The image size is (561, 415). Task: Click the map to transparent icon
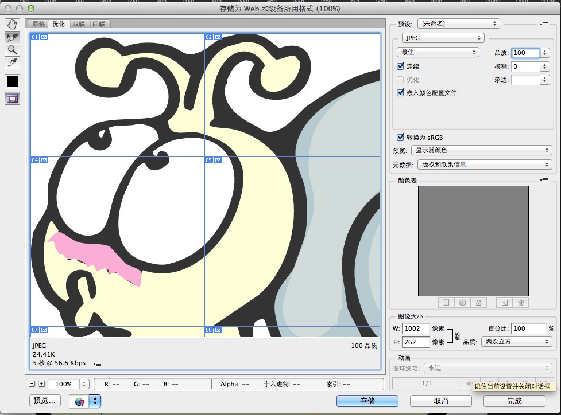tap(446, 303)
